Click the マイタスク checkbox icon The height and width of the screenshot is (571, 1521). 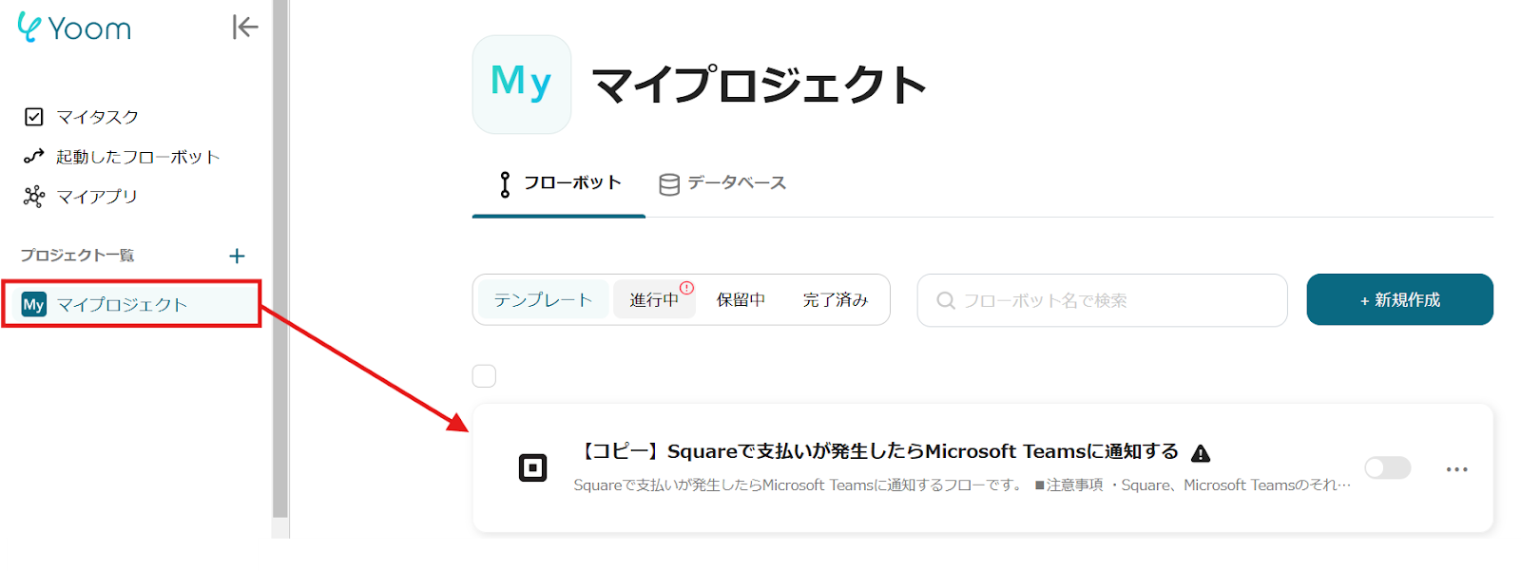click(34, 117)
